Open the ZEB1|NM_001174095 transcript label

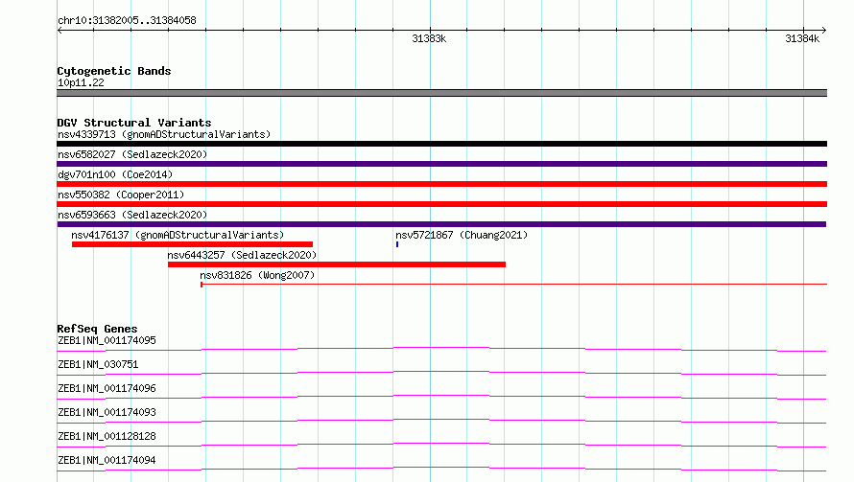(107, 340)
